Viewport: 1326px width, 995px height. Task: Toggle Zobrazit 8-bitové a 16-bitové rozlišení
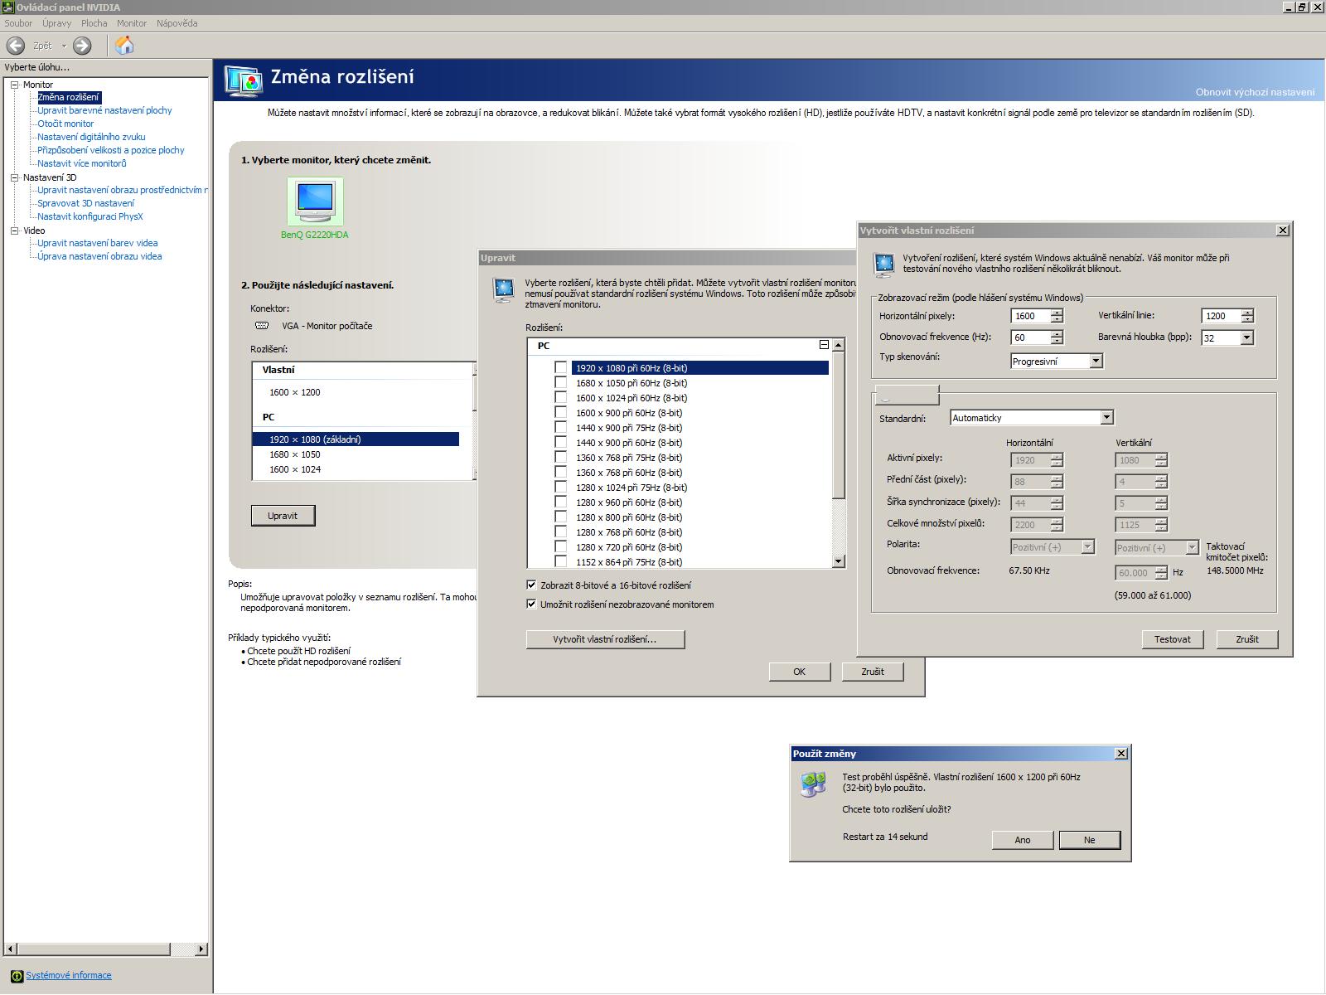pos(531,585)
